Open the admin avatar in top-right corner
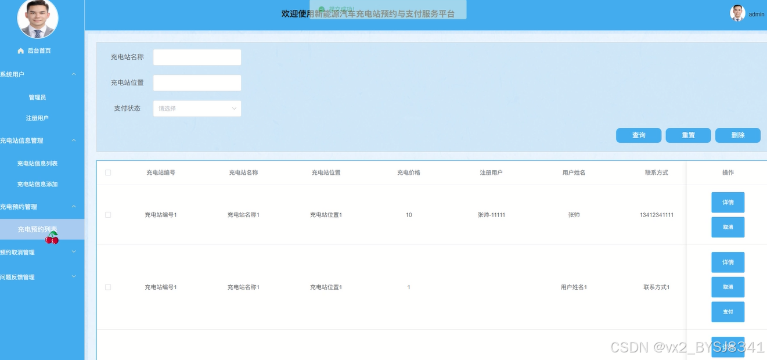The height and width of the screenshot is (360, 767). click(737, 13)
